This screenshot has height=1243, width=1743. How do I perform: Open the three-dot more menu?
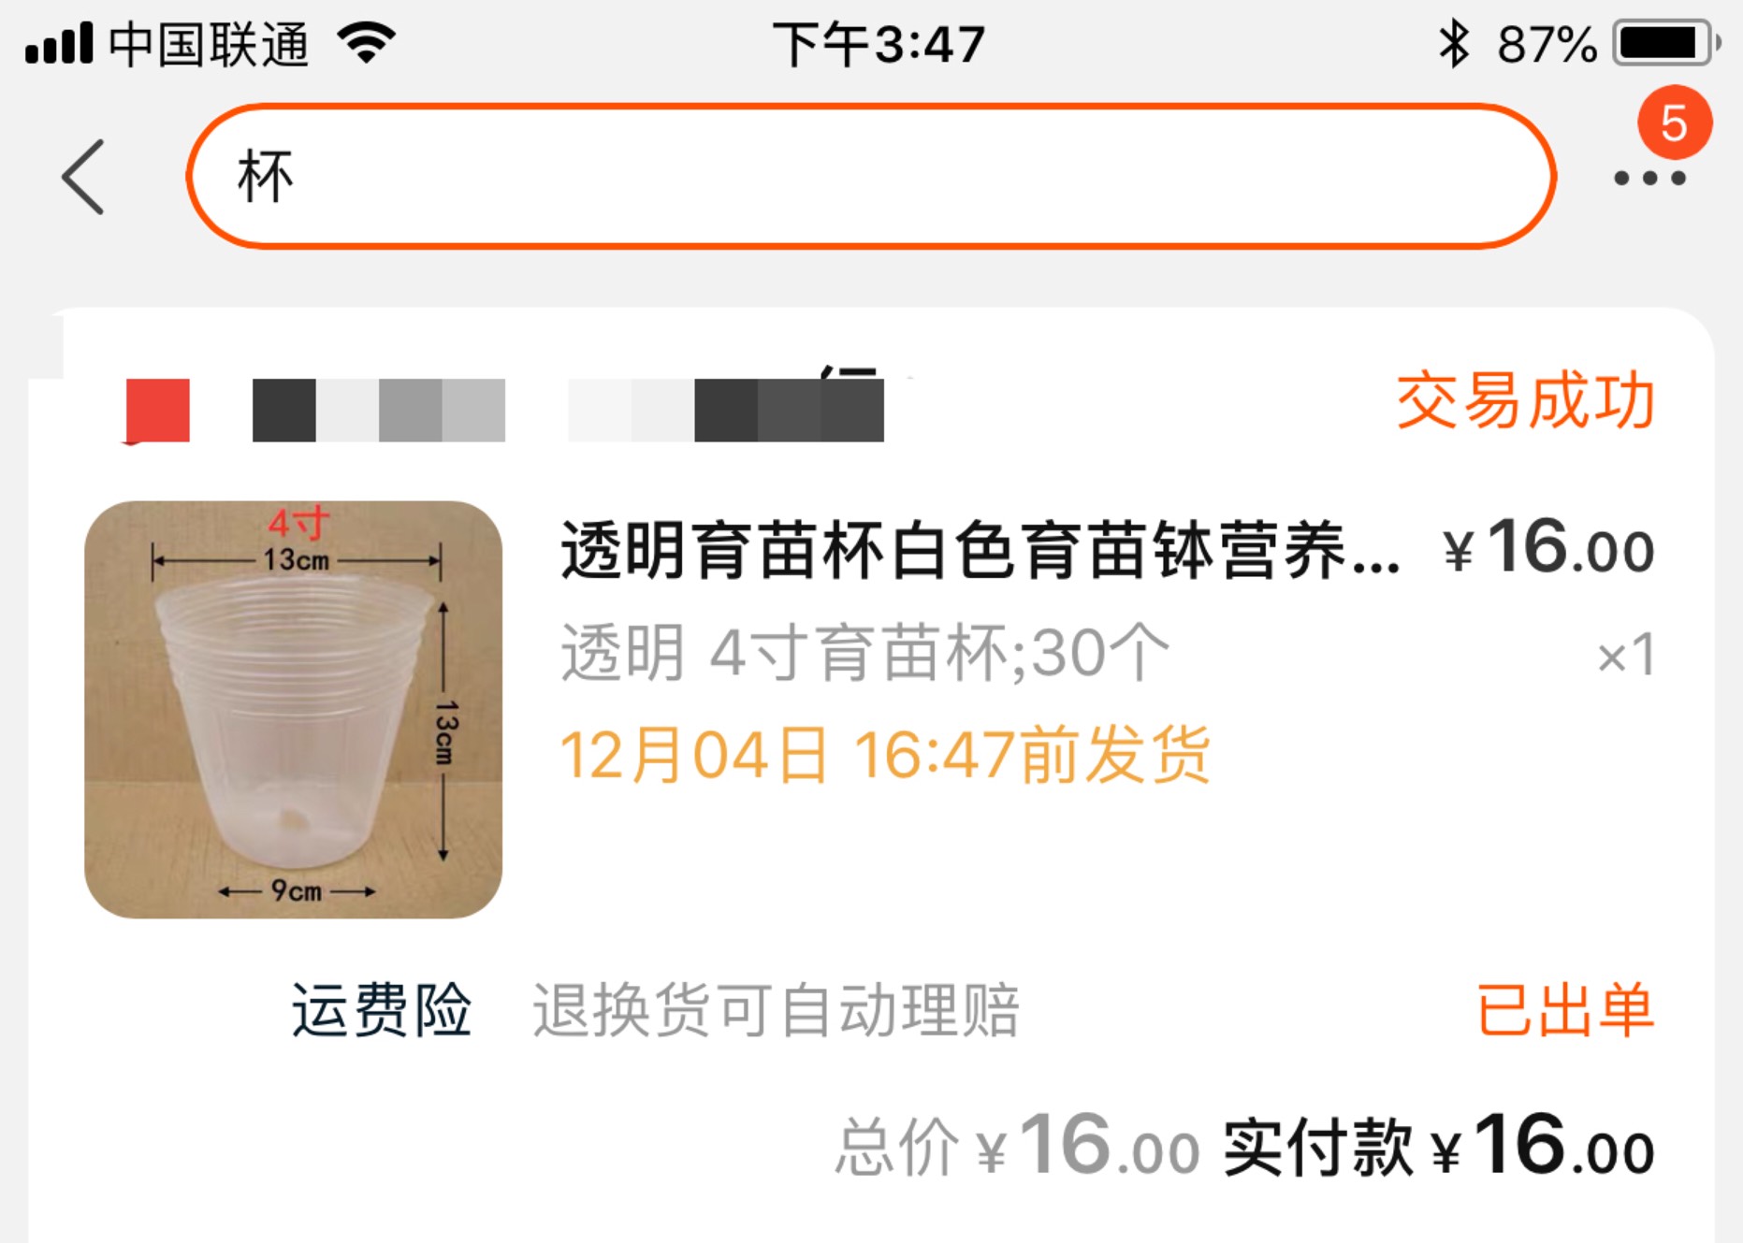[x=1649, y=178]
